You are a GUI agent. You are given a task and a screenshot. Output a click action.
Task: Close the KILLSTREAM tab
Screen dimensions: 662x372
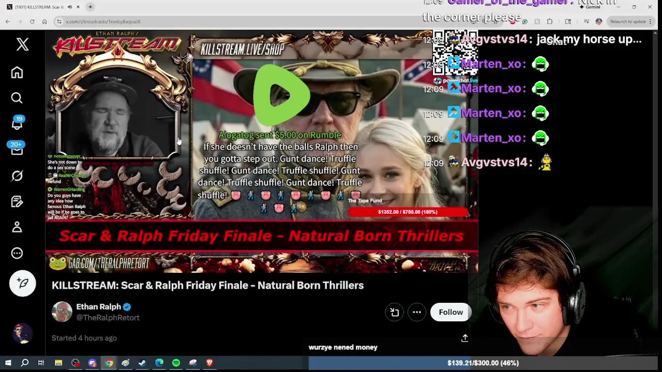point(78,7)
